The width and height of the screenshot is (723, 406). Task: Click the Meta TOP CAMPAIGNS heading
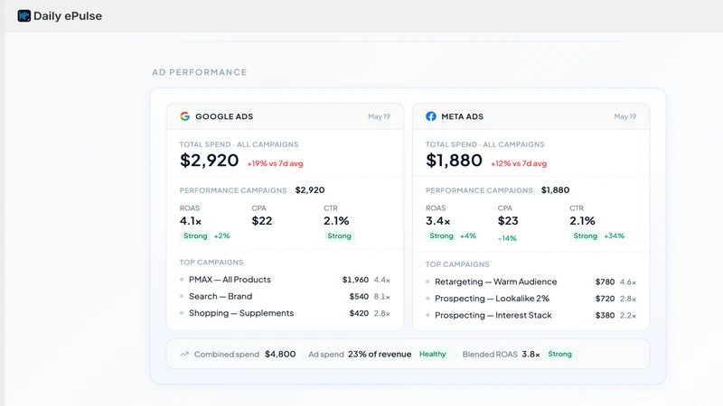coord(457,264)
